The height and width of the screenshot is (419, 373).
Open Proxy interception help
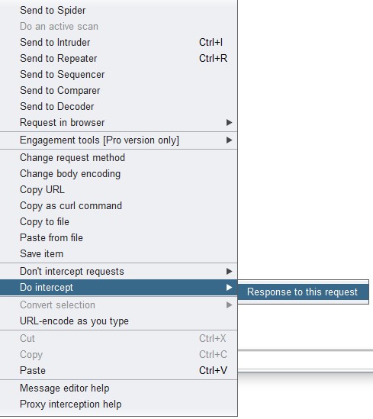coord(118,404)
